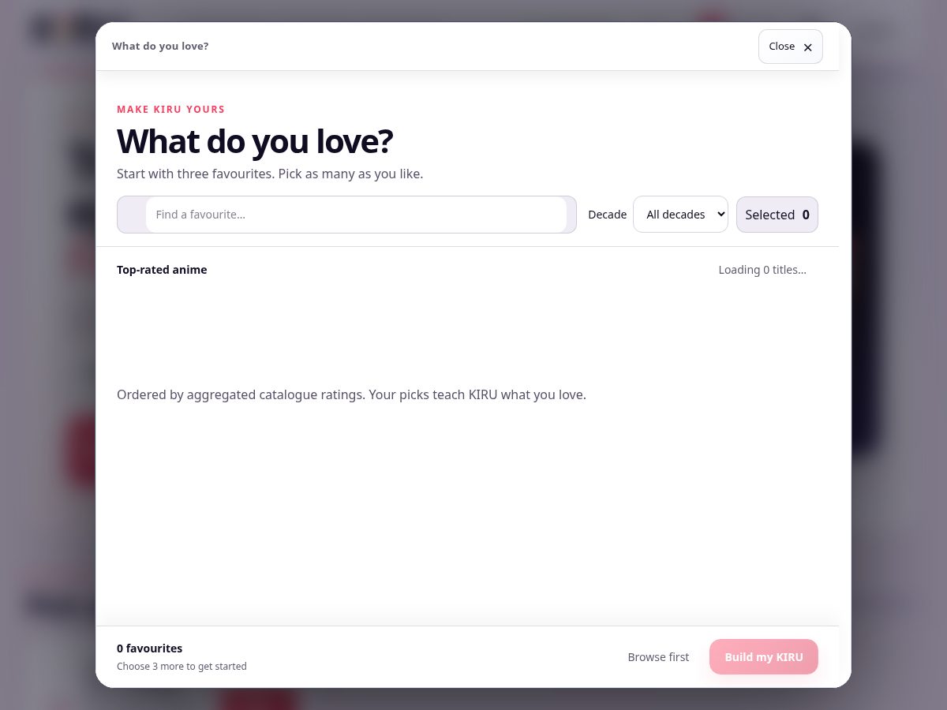Close the What do you love dialog

tap(790, 47)
